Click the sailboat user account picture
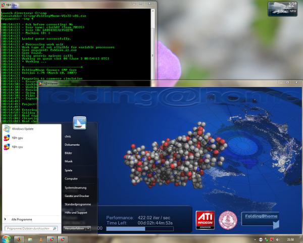Viewport: 303px width, 243px height. click(80, 123)
